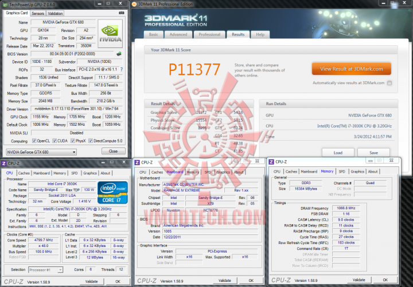413x287 pixels.
Task: Open Caches tab in left CPU-Z window
Action: [x=24, y=173]
